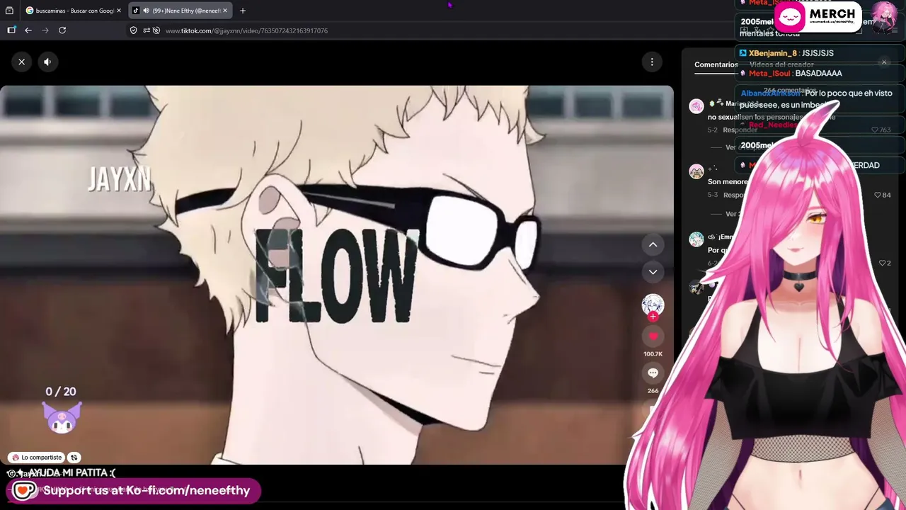This screenshot has width=906, height=510.
Task: Follow the creator with the red plus badge
Action: 653,317
